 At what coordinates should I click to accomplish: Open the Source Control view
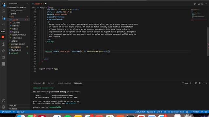(3, 18)
